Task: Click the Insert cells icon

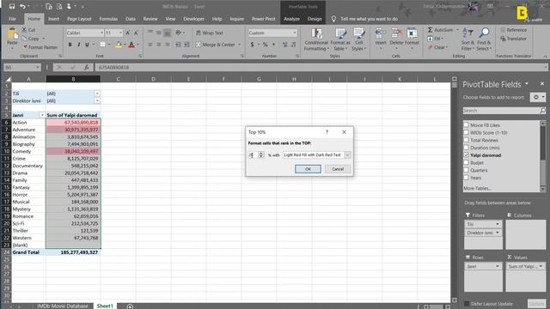Action: click(x=380, y=33)
